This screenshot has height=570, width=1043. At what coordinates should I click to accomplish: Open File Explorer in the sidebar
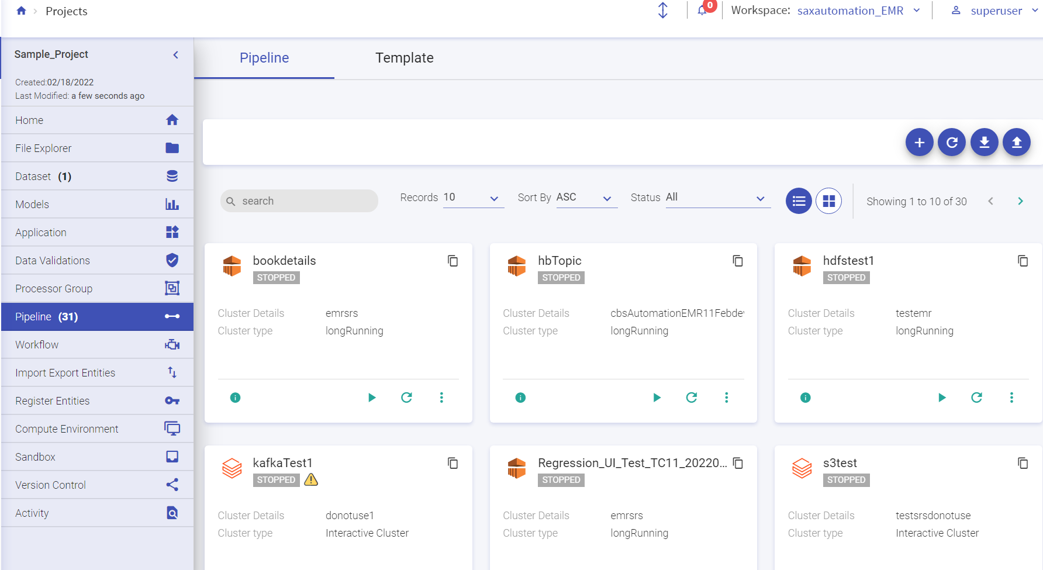click(97, 148)
